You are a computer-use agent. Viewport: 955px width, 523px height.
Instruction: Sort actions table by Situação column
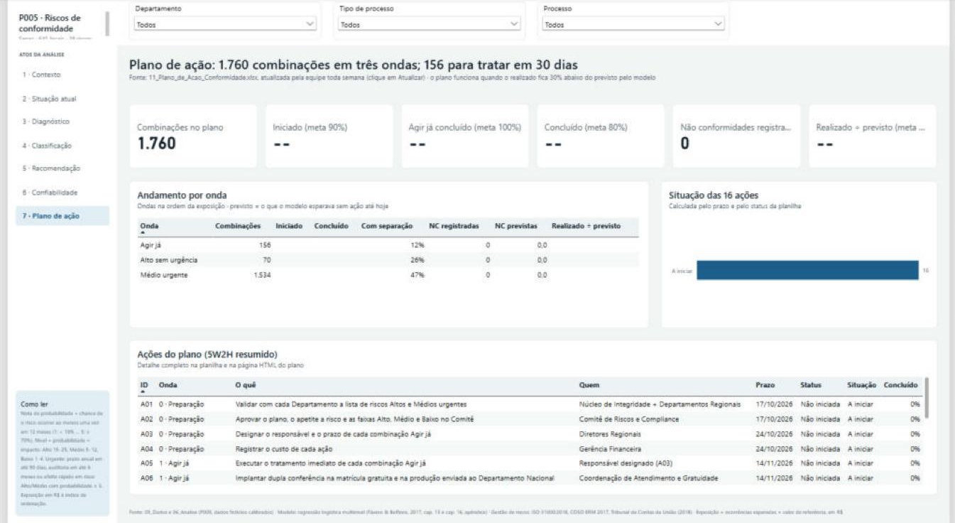[x=861, y=385]
